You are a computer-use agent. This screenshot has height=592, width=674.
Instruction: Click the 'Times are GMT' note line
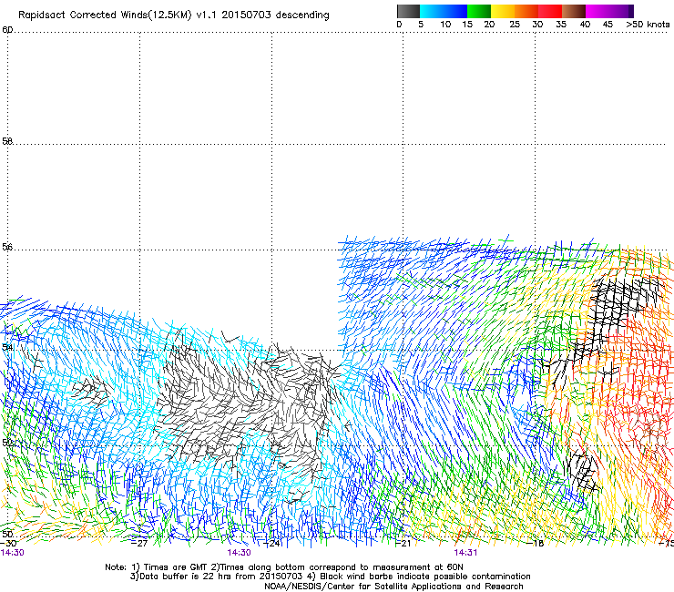284,567
